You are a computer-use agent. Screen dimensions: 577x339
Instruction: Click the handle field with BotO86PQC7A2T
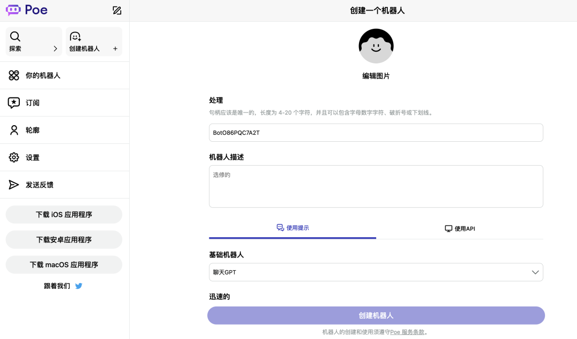376,133
